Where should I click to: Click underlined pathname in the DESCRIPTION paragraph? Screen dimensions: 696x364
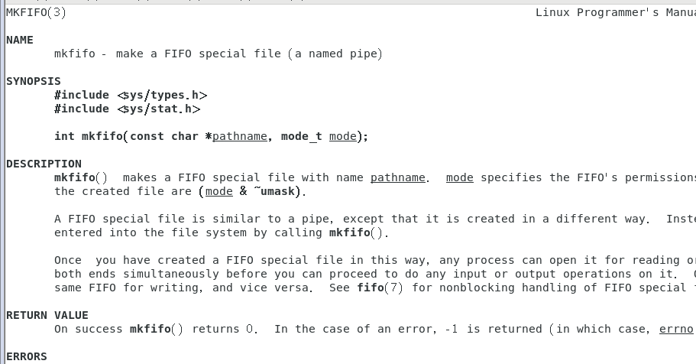pyautogui.click(x=398, y=177)
